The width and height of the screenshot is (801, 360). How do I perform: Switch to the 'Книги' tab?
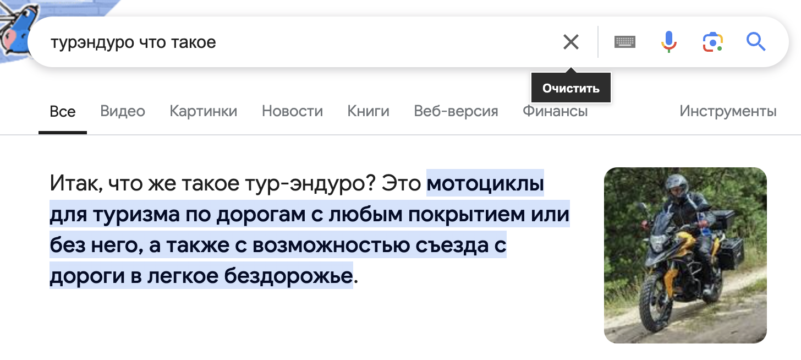pyautogui.click(x=369, y=112)
